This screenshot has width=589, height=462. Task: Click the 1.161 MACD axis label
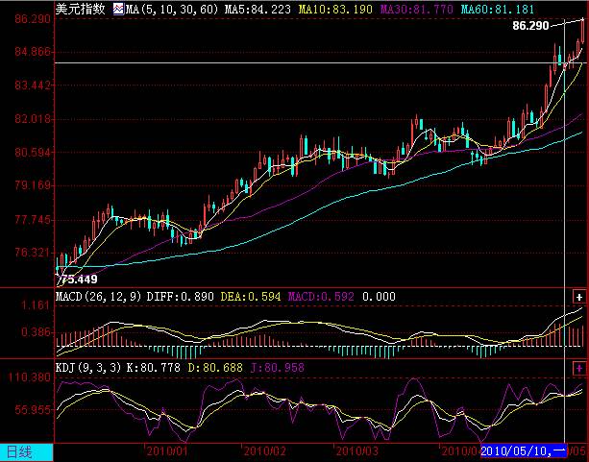pos(36,305)
